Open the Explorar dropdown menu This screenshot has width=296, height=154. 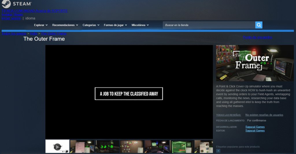pos(41,25)
